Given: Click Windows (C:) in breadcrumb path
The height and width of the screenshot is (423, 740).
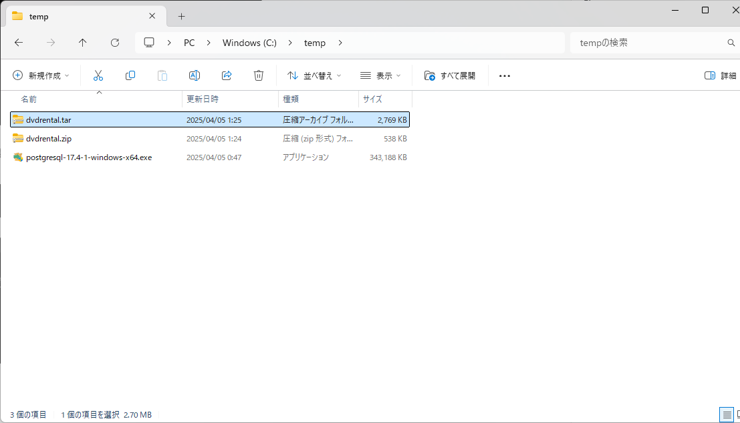Looking at the screenshot, I should coord(249,43).
